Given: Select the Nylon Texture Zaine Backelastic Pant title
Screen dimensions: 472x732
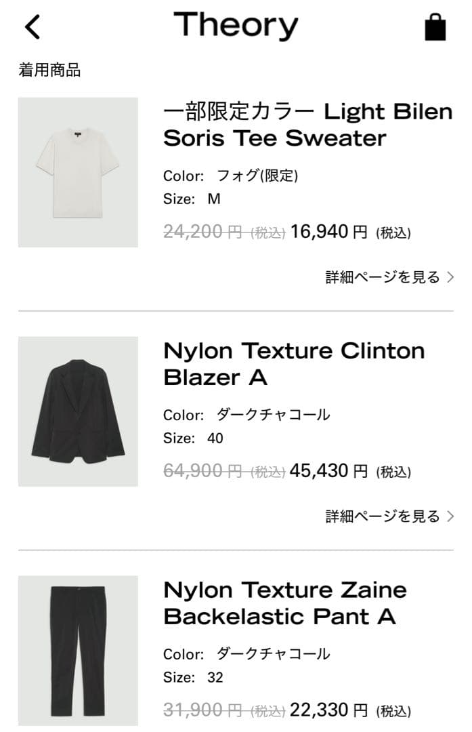Looking at the screenshot, I should pyautogui.click(x=284, y=603).
